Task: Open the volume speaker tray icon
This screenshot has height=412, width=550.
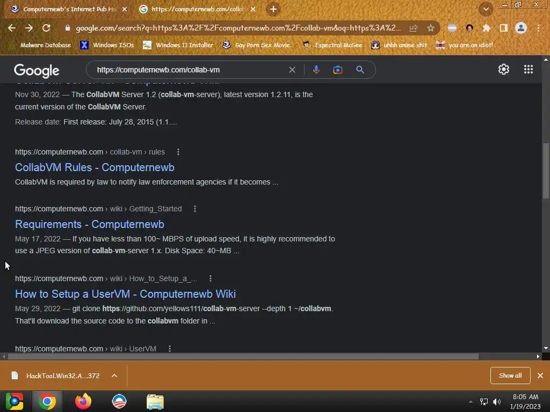Action: [497, 402]
